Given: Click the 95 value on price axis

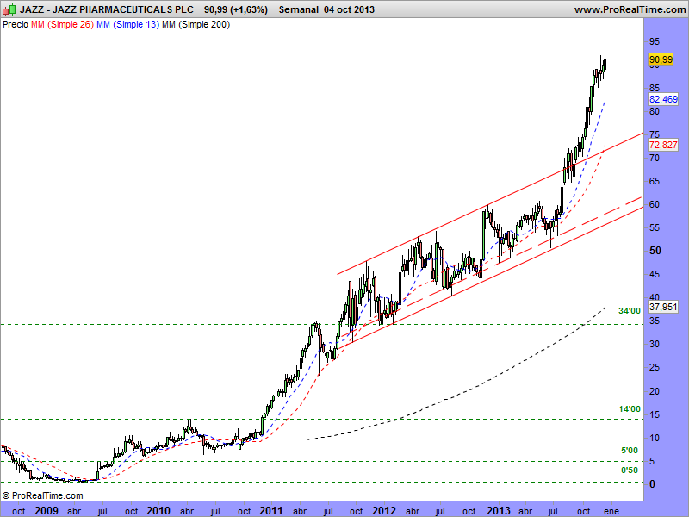Looking at the screenshot, I should tap(655, 41).
